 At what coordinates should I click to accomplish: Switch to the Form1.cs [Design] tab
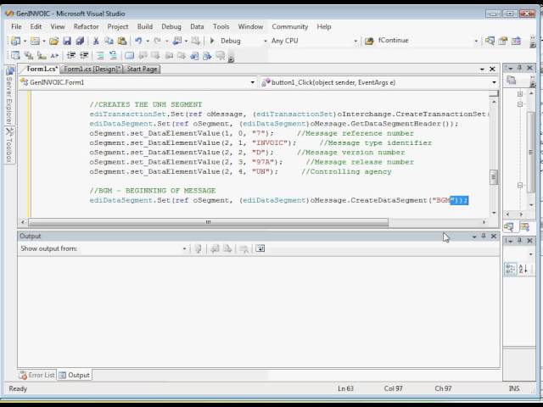point(92,70)
